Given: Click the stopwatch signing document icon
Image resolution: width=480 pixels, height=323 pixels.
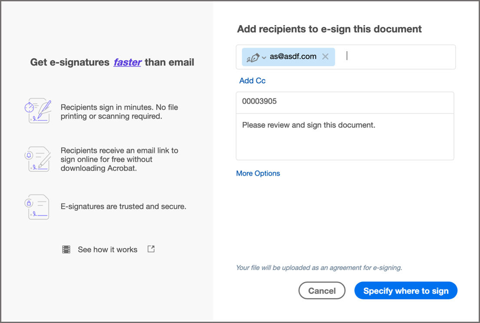Looking at the screenshot, I should [37, 111].
